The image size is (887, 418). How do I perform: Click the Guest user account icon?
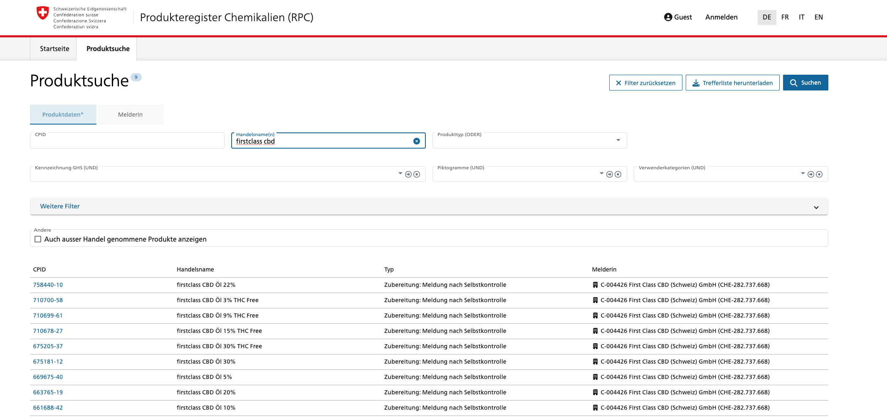pos(668,17)
